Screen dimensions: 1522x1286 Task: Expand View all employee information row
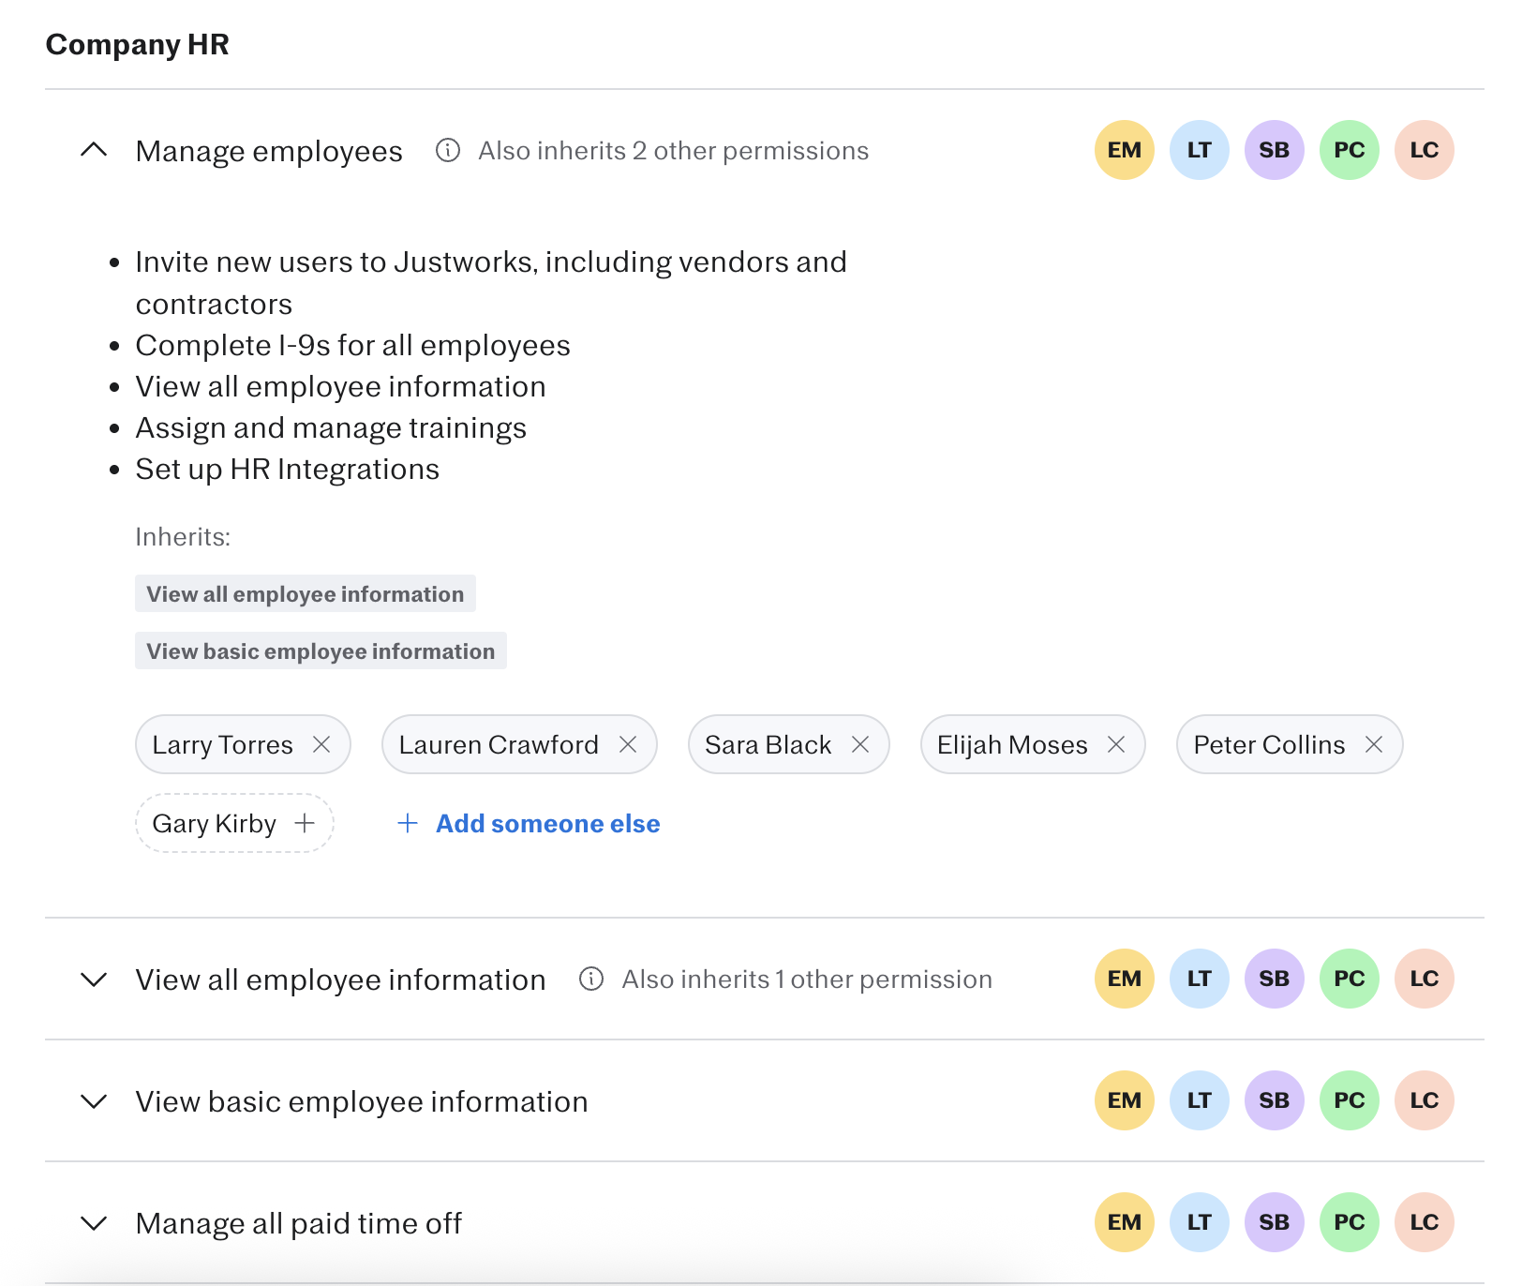(x=94, y=979)
